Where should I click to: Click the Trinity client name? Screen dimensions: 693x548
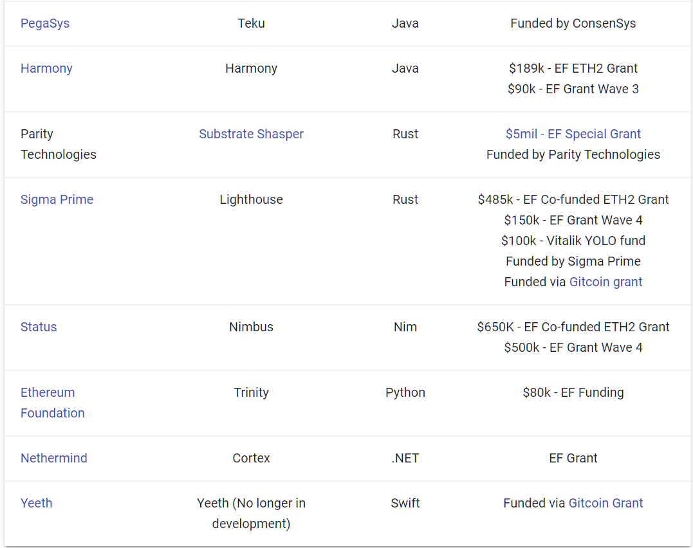coord(251,392)
